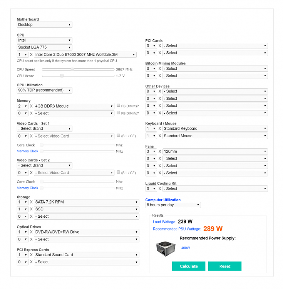Open the 400W power supply link
The height and width of the screenshot is (289, 283).
(x=186, y=248)
